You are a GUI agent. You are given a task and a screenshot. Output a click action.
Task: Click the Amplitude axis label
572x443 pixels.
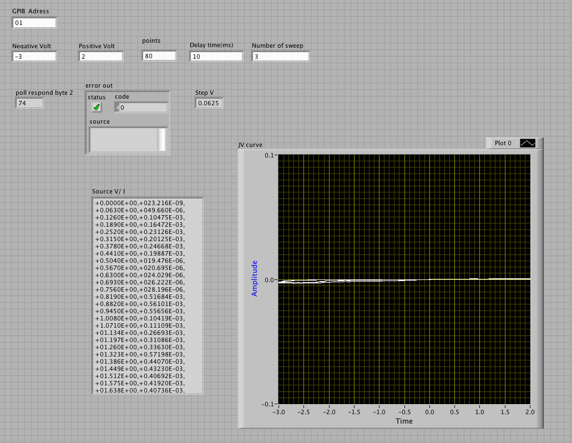coord(255,278)
